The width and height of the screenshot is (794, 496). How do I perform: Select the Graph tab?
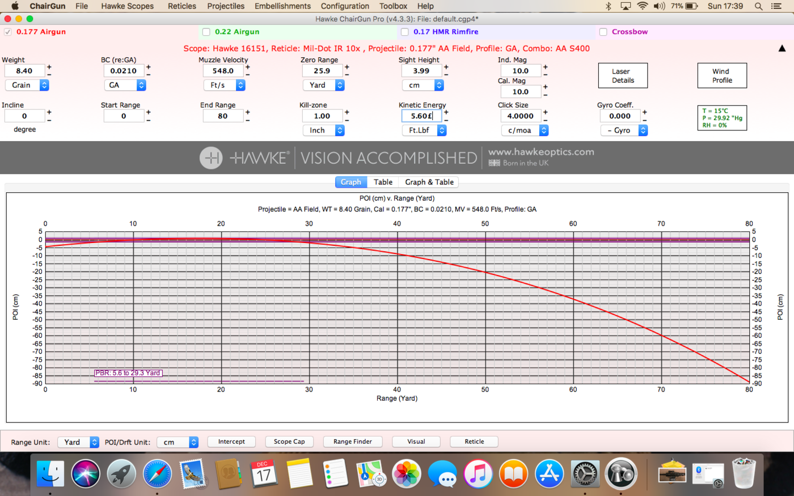pyautogui.click(x=351, y=182)
